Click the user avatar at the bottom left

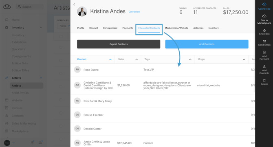point(7,143)
